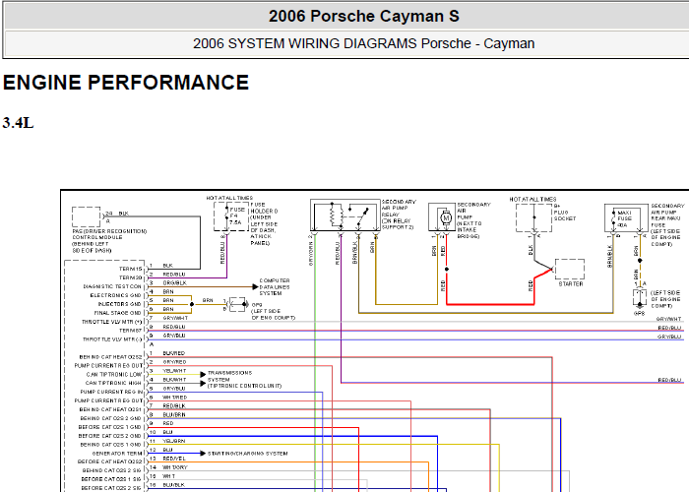689x492 pixels.
Task: Click the 'PUMP CURRENT REG IN' pin label
Action: [x=111, y=392]
